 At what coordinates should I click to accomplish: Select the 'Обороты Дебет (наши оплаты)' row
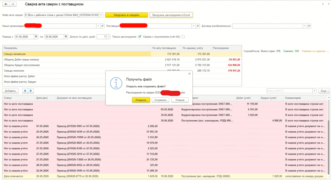click(x=122, y=59)
